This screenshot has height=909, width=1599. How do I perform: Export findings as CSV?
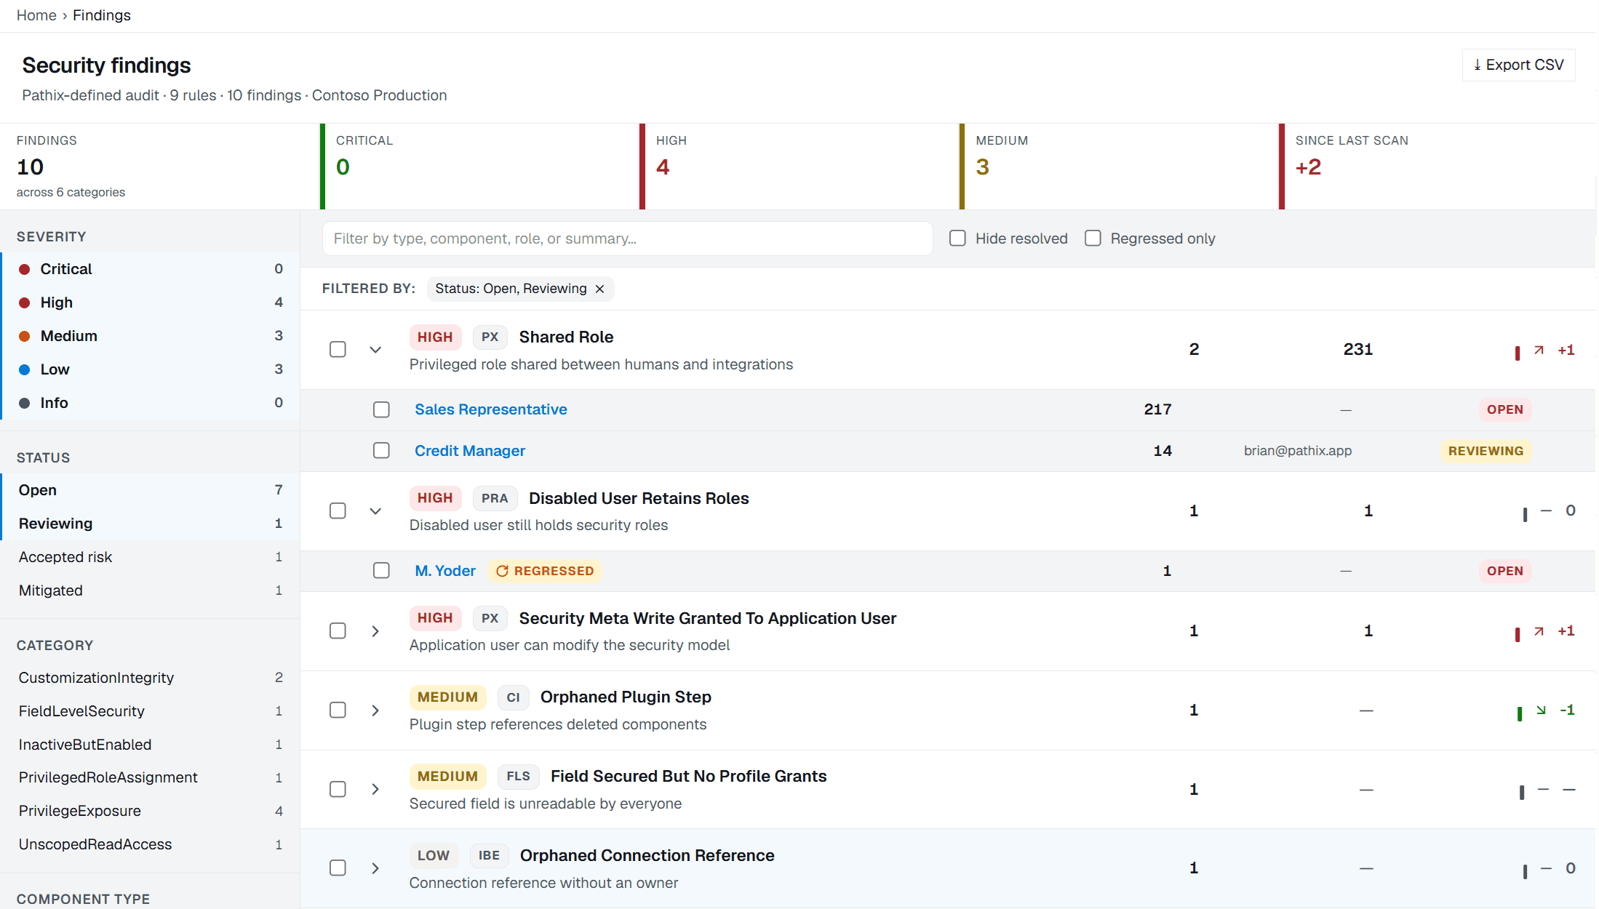[1518, 65]
